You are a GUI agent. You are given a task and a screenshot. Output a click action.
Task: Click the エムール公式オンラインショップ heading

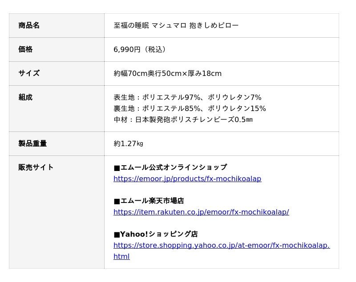coord(170,167)
